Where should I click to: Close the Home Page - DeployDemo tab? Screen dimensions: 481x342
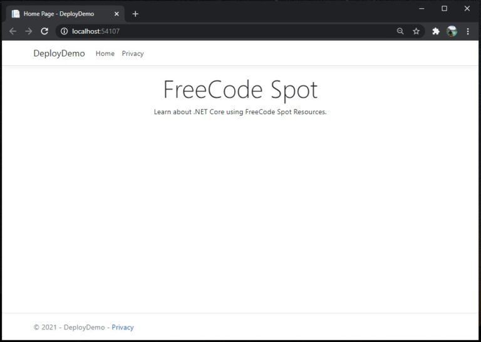point(116,14)
